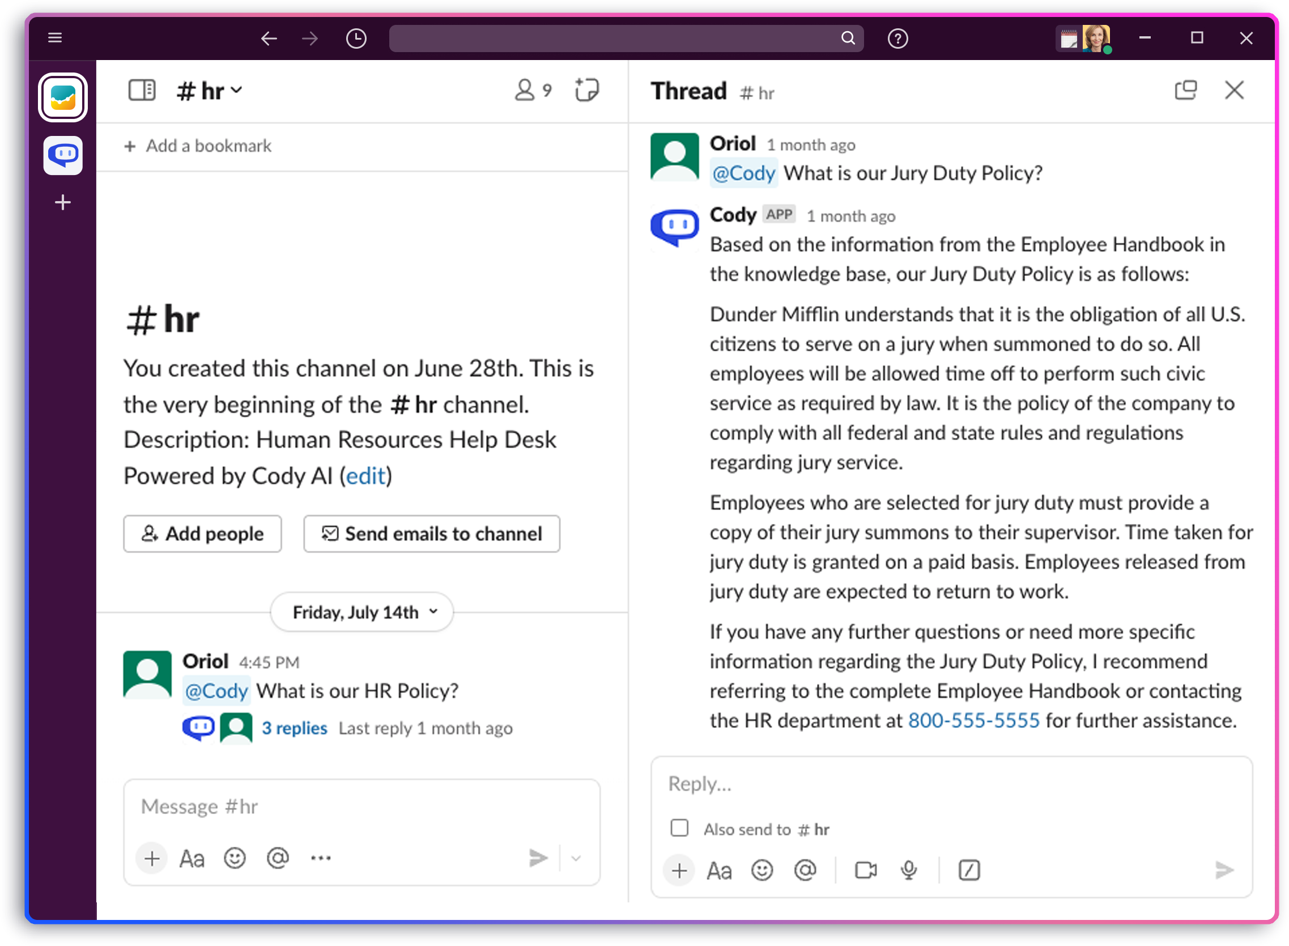Open the hamburger menu
The image size is (1289, 946).
click(55, 38)
